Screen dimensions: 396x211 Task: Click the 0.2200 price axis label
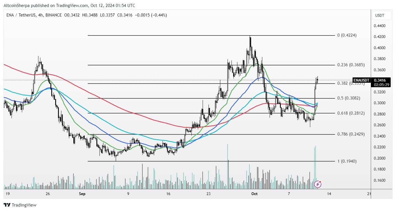379,147
